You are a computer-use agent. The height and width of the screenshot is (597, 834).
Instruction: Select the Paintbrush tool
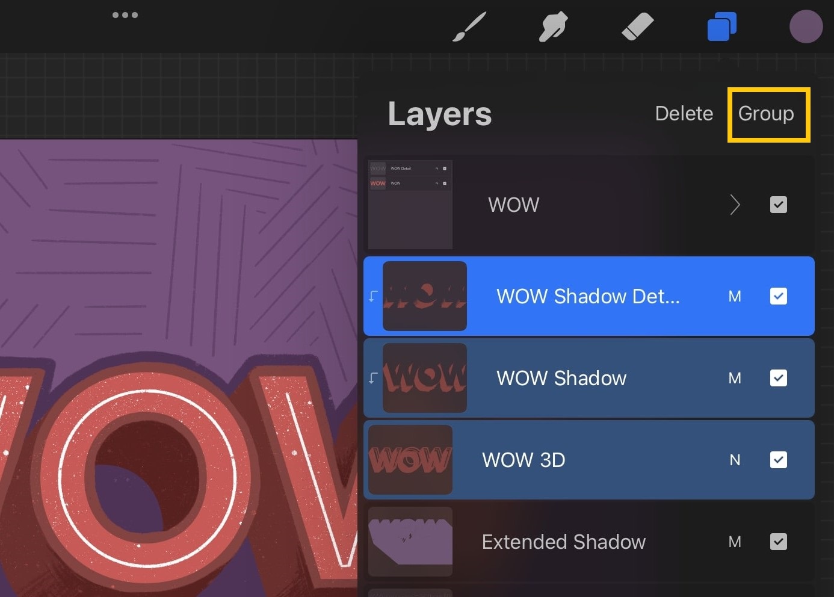point(469,26)
